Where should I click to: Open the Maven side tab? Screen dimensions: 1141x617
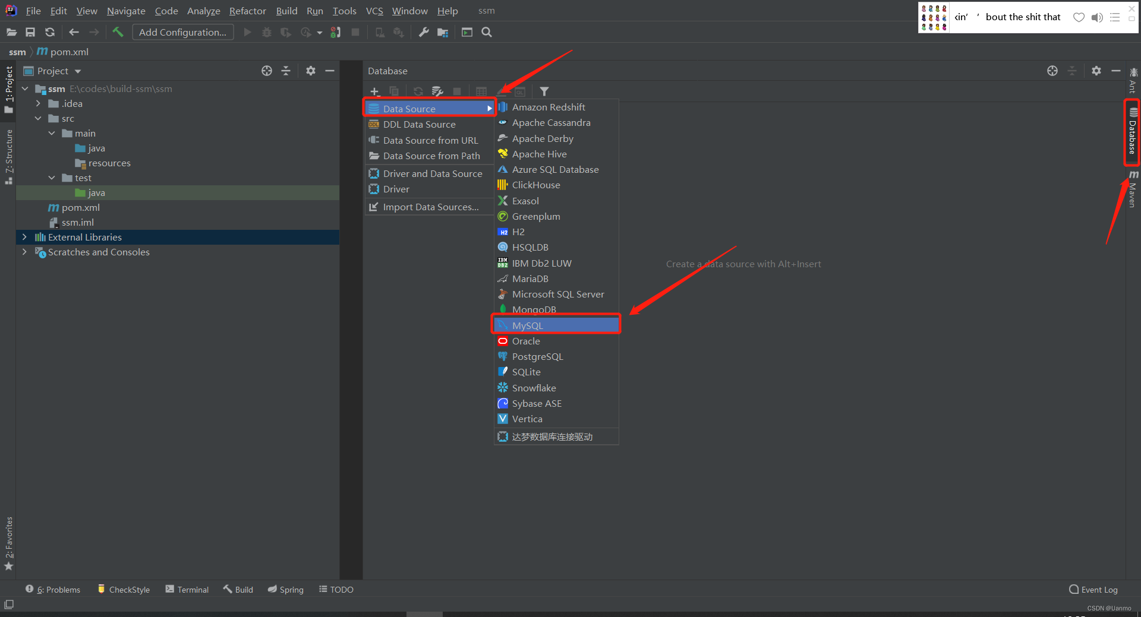[1133, 189]
